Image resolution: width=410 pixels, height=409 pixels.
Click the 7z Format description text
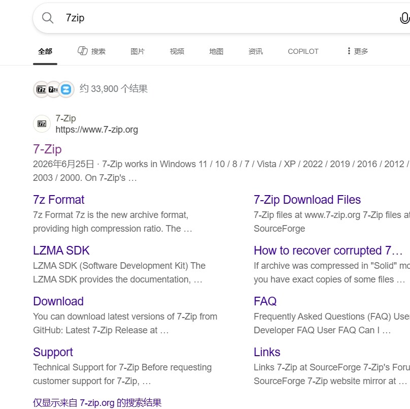point(113,222)
